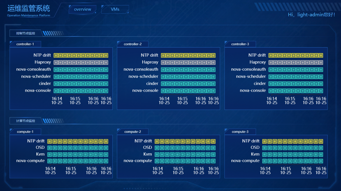Click first NTP drift square in controller-3
This screenshot has height=191, width=341.
pyautogui.click(x=271, y=55)
